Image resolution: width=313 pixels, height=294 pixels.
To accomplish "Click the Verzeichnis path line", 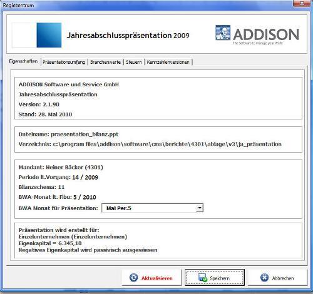I will (x=150, y=144).
